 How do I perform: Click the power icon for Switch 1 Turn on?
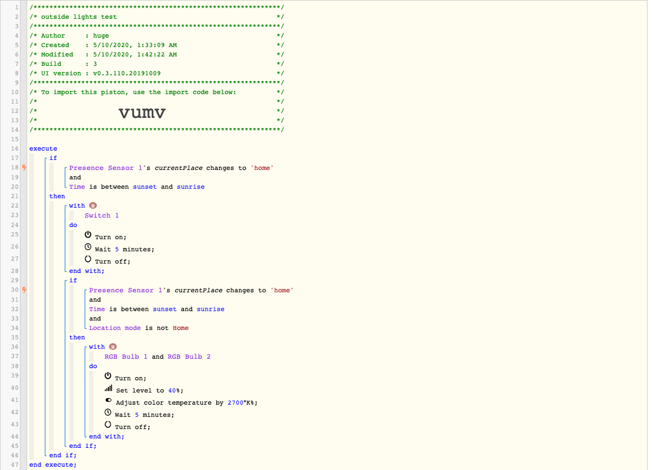pyautogui.click(x=88, y=235)
